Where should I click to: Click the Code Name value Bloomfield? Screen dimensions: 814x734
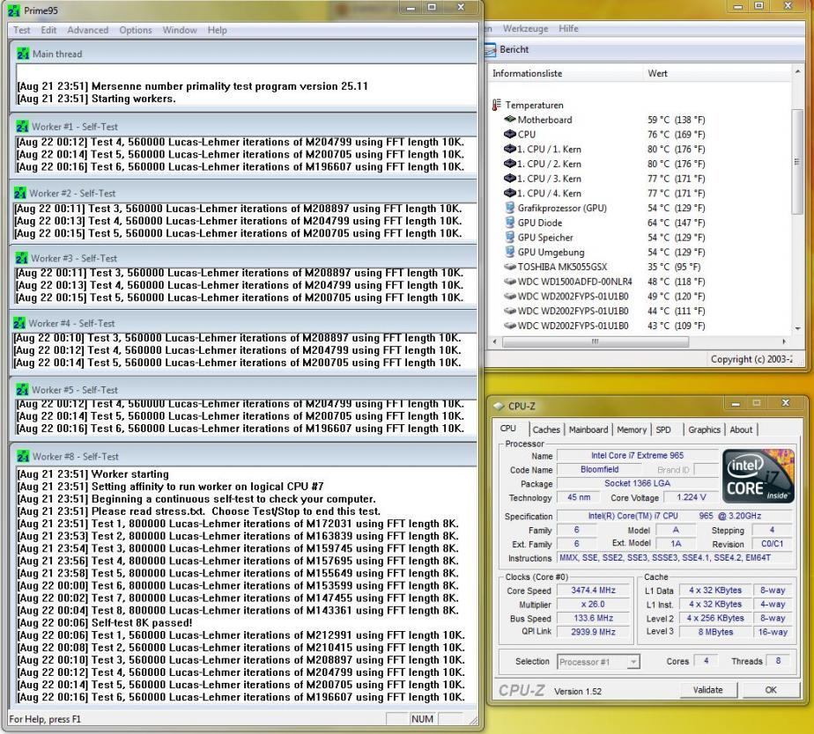[599, 469]
